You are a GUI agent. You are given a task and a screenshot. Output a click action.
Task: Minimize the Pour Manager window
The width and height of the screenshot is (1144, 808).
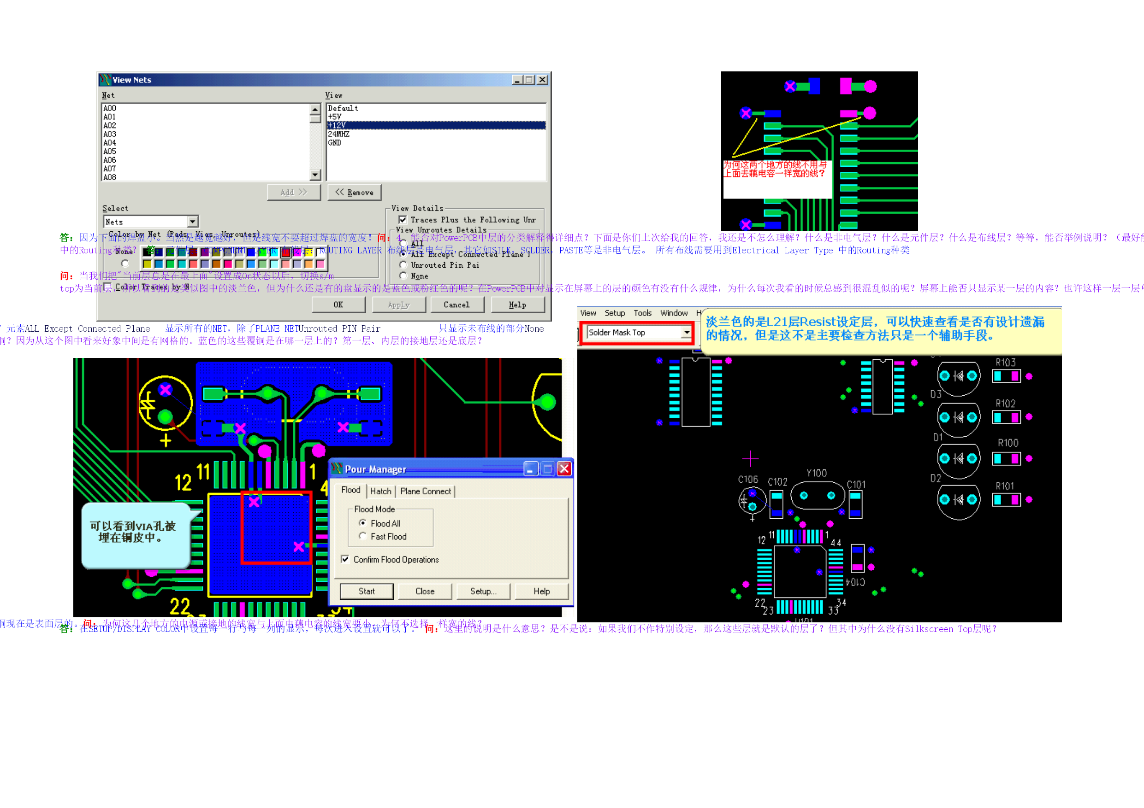[531, 469]
